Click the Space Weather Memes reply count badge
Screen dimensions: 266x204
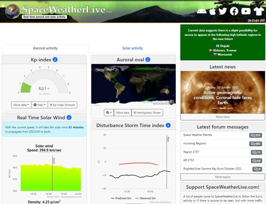(256, 135)
